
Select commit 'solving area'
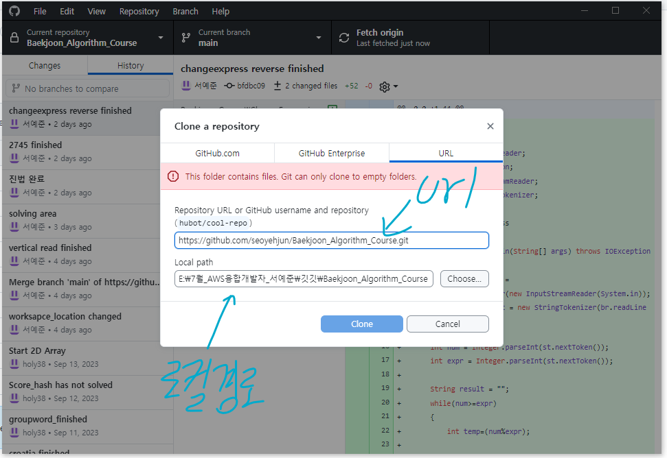(82, 220)
